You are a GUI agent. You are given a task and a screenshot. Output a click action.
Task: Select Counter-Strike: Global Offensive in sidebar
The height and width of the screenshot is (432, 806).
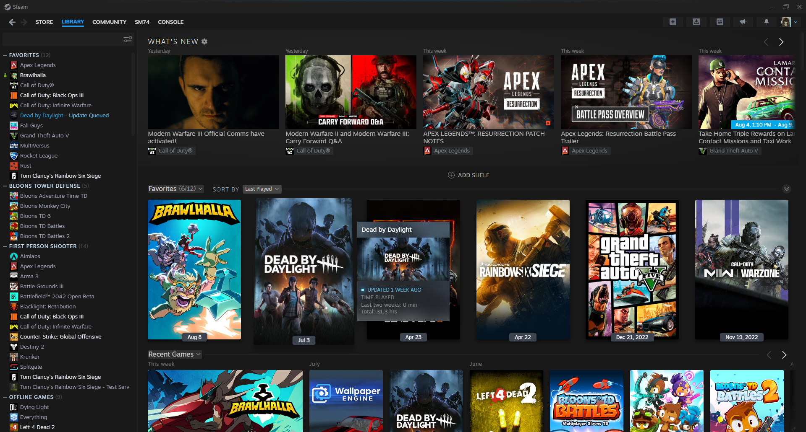click(60, 336)
